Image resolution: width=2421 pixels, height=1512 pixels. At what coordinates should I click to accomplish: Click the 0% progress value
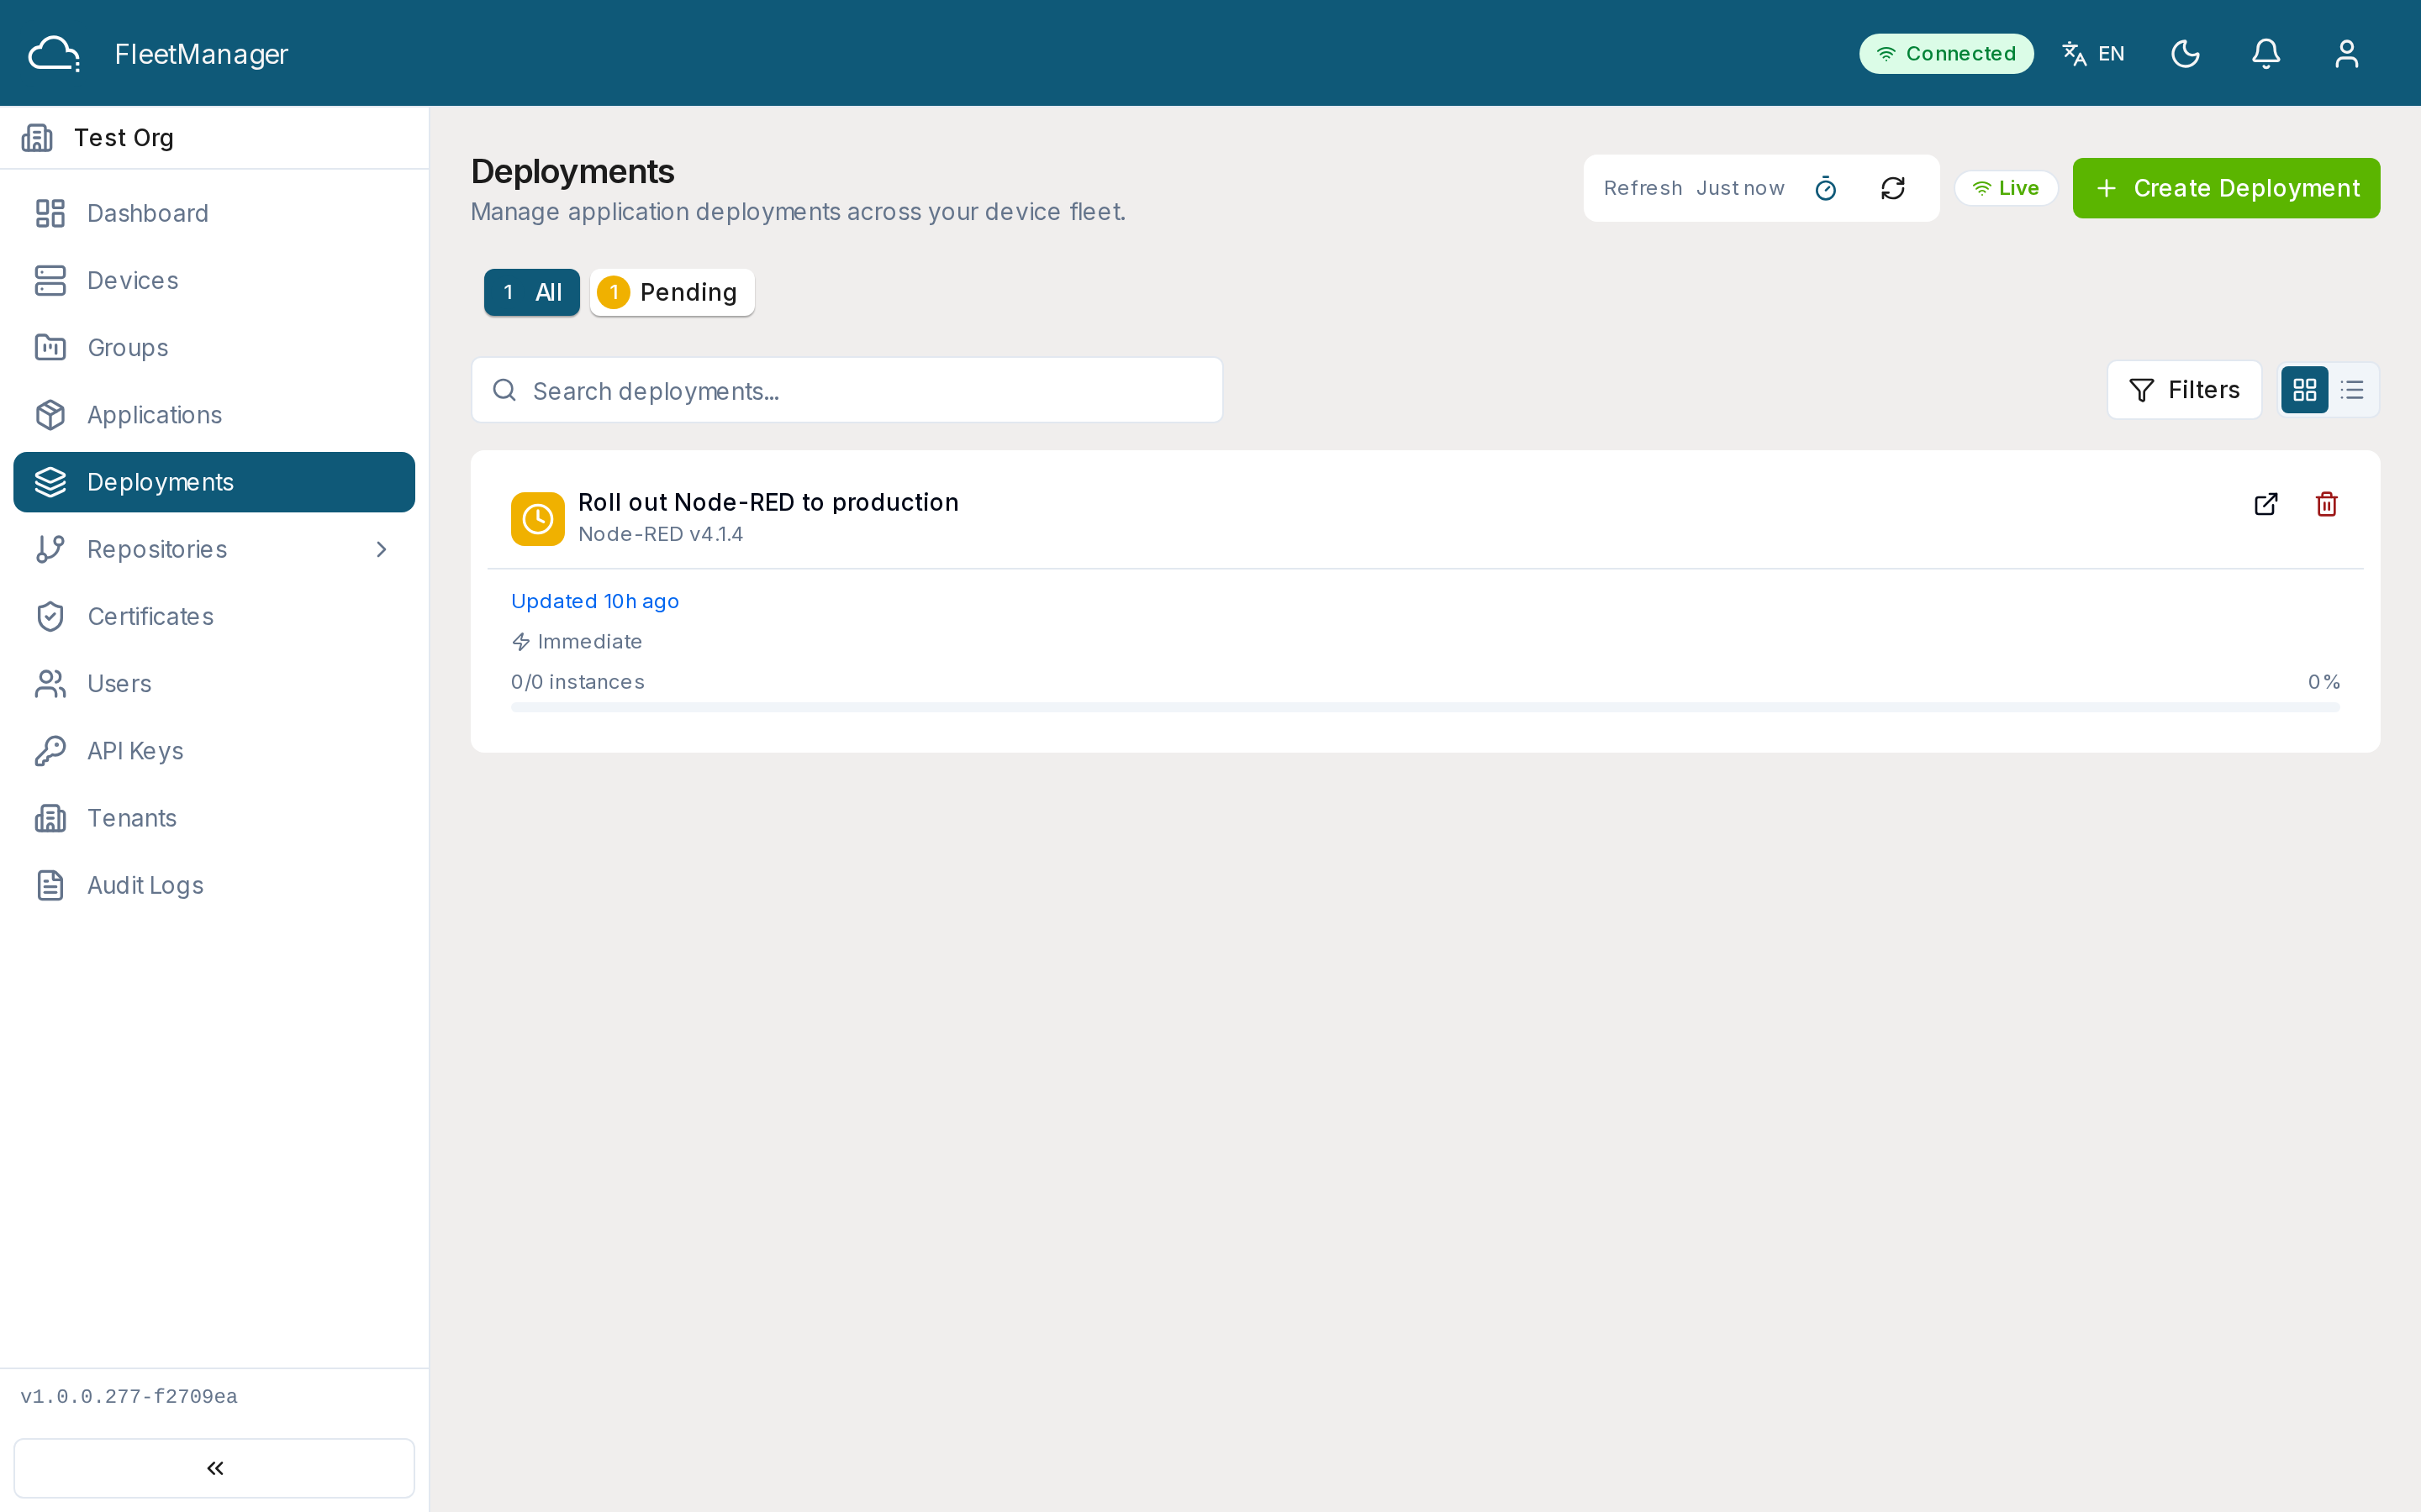(2324, 682)
